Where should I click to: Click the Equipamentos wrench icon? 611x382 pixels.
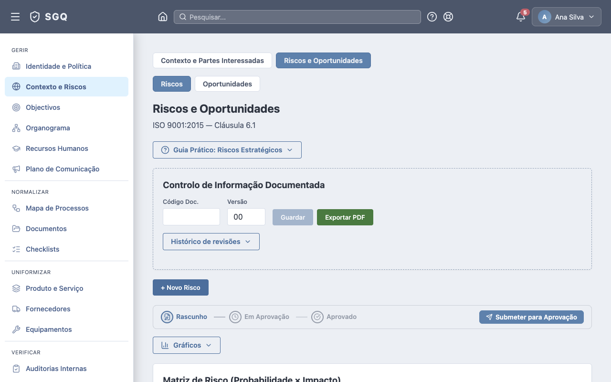click(16, 329)
